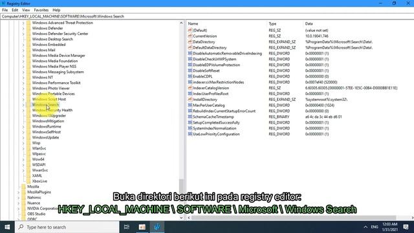Click the values pane horizontal scrollbar

[294, 217]
